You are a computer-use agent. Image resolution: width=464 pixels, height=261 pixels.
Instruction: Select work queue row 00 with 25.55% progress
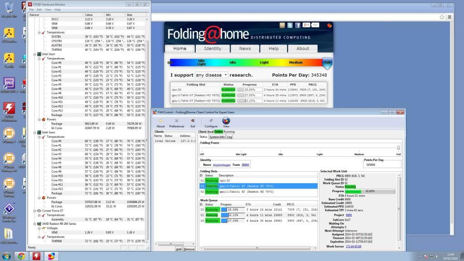(x=258, y=209)
